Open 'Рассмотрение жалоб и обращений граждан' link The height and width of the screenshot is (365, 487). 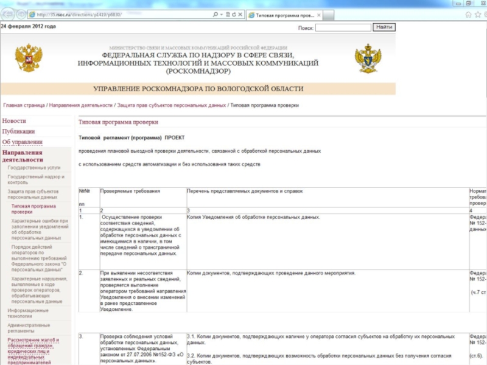[x=33, y=351]
